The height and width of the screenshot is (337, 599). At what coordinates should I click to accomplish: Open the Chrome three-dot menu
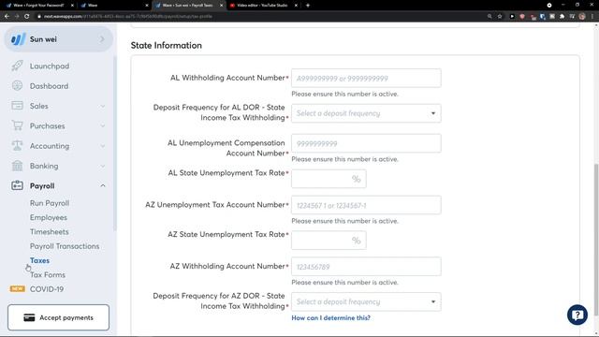(x=592, y=17)
